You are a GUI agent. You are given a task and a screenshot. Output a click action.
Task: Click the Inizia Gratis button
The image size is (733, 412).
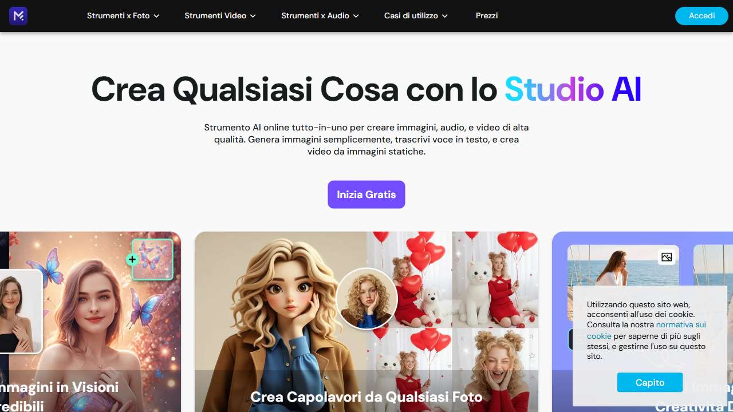(x=366, y=195)
